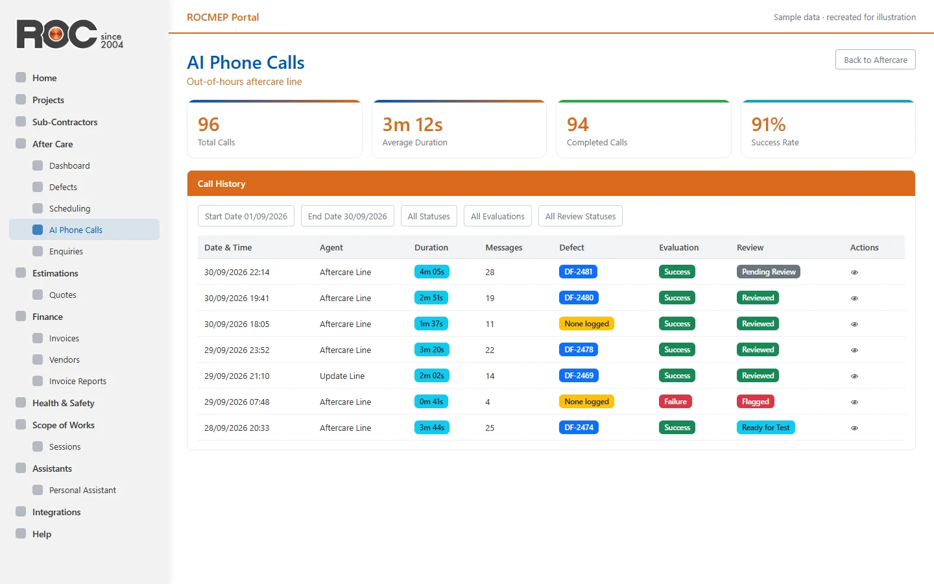This screenshot has height=584, width=934.
Task: Click the Failure evaluation badge
Action: tap(675, 402)
